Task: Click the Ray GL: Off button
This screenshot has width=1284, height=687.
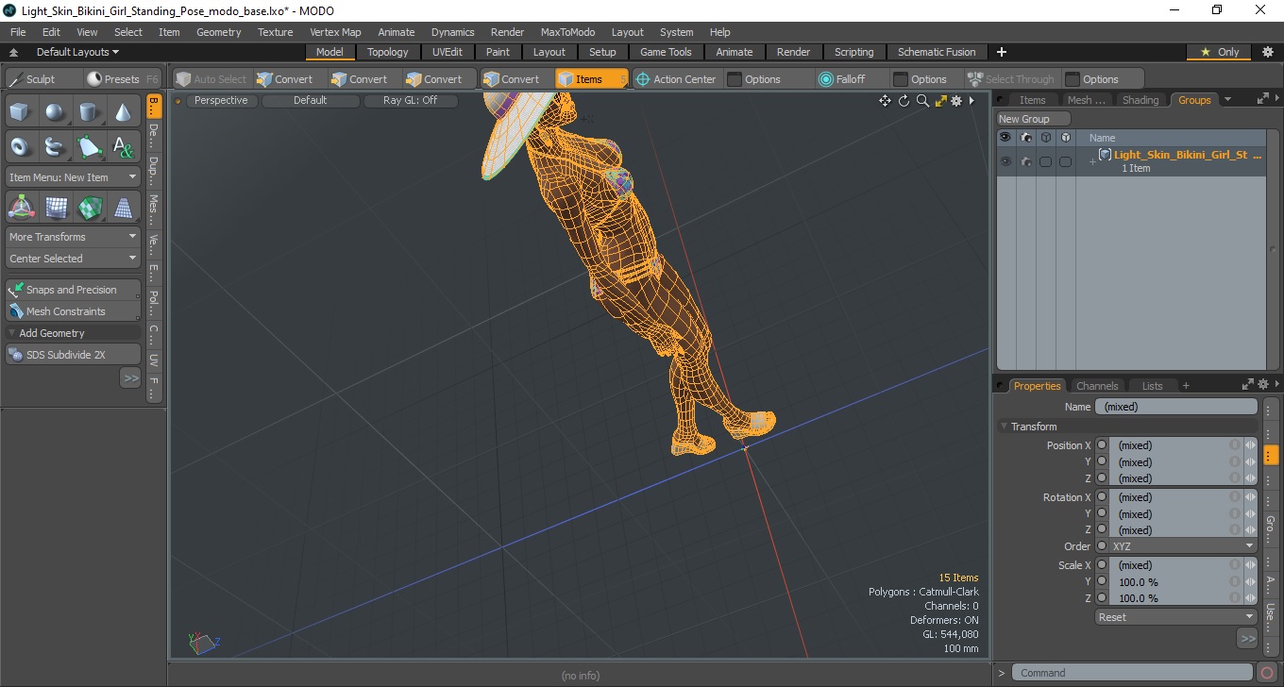Action: [x=410, y=101]
